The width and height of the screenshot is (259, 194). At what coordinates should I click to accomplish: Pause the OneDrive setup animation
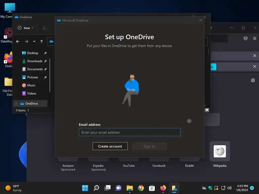[189, 121]
